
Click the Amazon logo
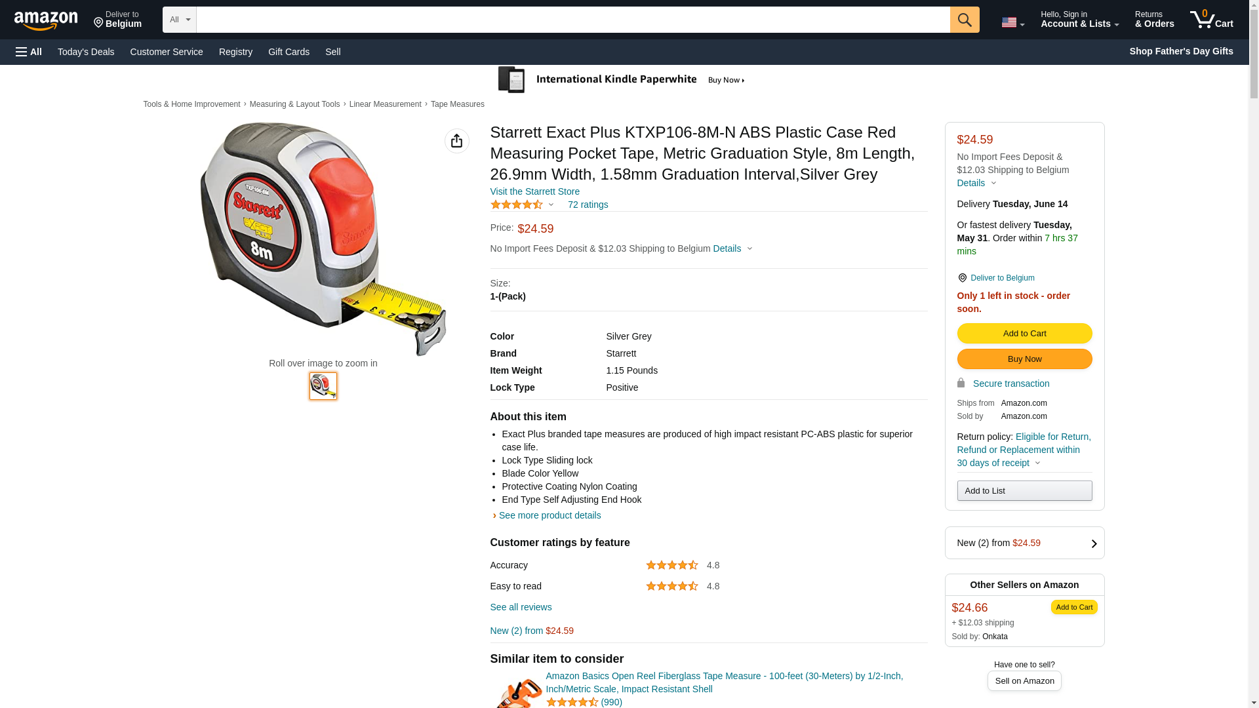click(x=46, y=21)
